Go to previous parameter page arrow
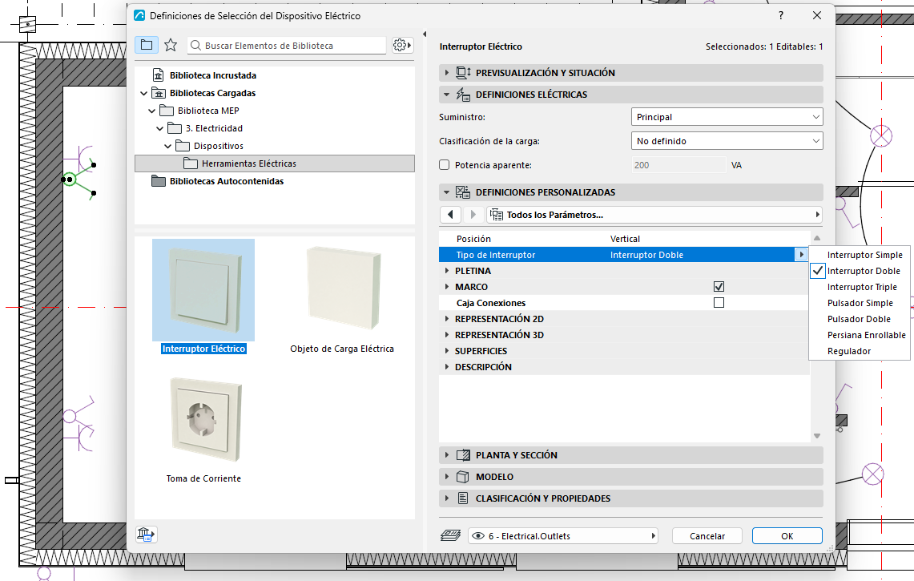The height and width of the screenshot is (581, 914). coord(450,215)
